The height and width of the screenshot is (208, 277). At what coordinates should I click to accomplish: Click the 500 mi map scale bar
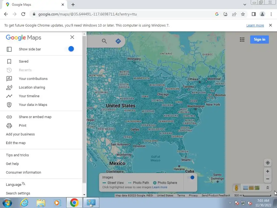253,196
